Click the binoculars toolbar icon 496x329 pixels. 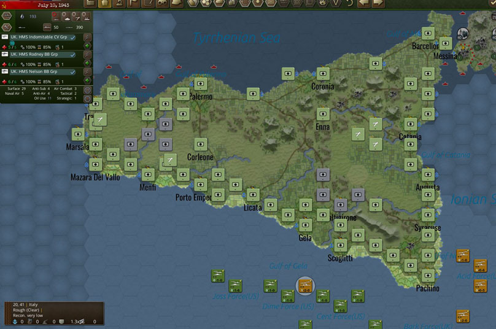click(162, 3)
